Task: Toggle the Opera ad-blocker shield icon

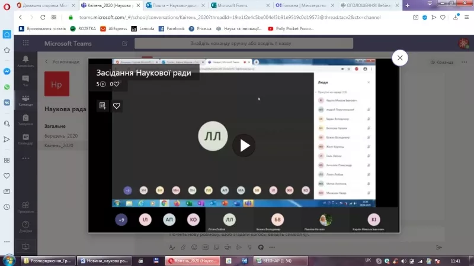Action: click(x=424, y=18)
